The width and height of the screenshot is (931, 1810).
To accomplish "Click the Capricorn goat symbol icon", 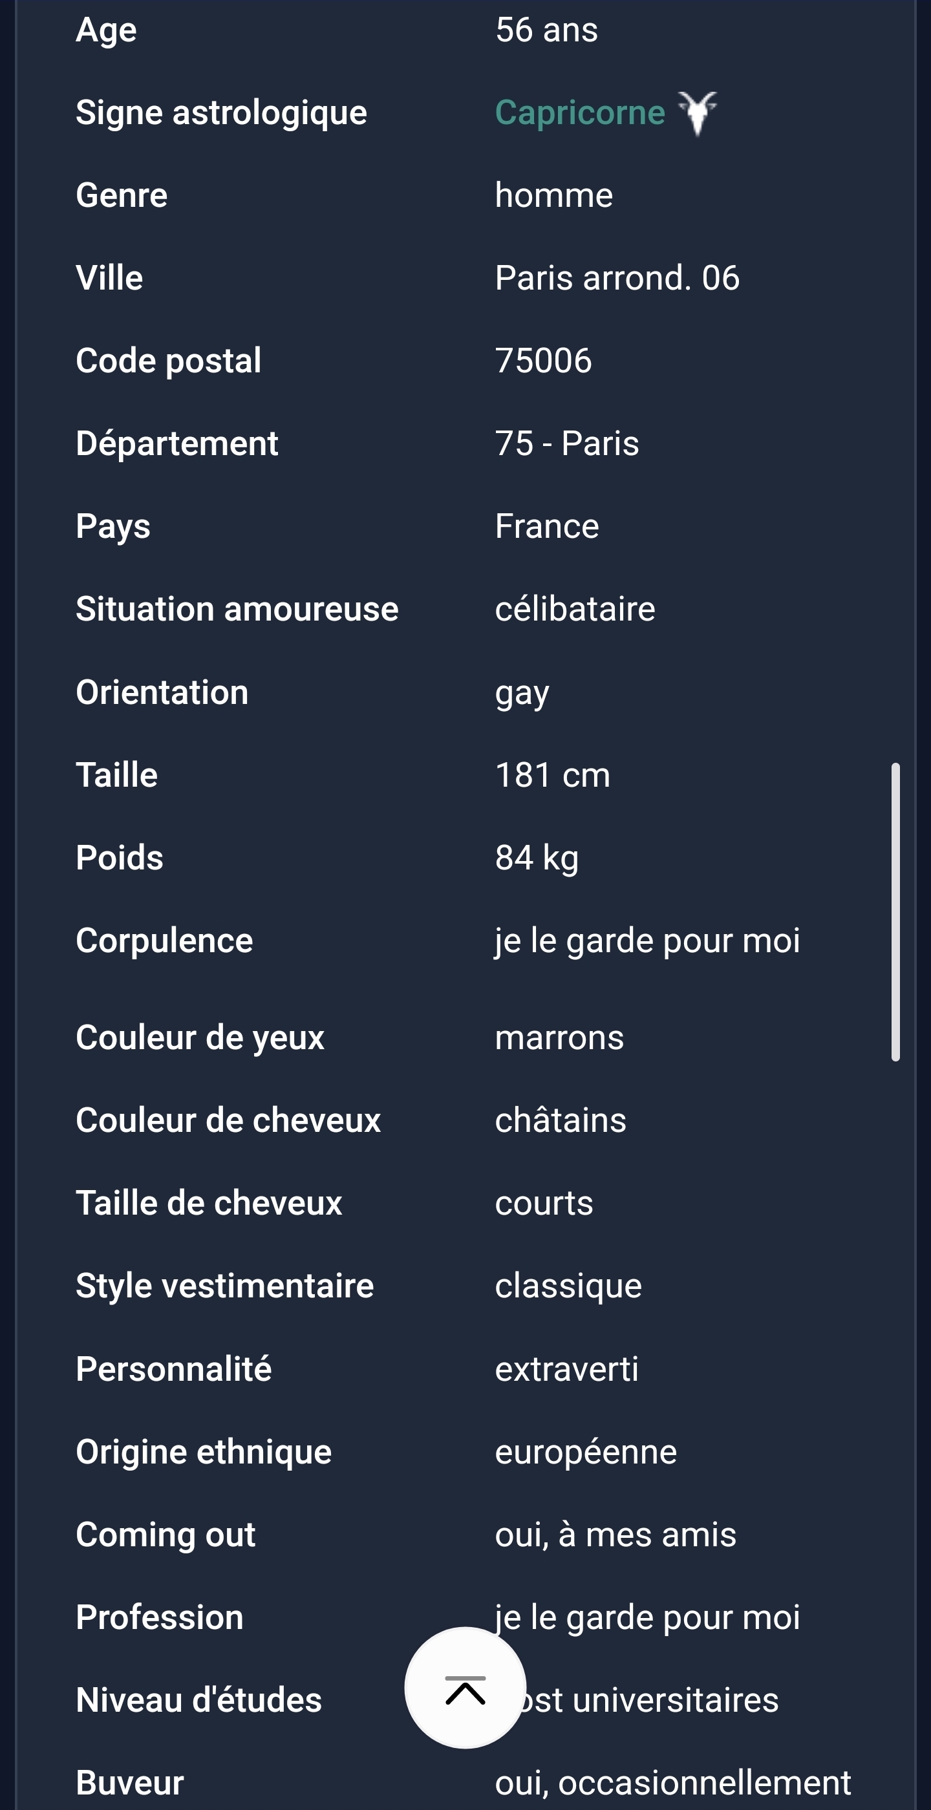I will tap(697, 112).
